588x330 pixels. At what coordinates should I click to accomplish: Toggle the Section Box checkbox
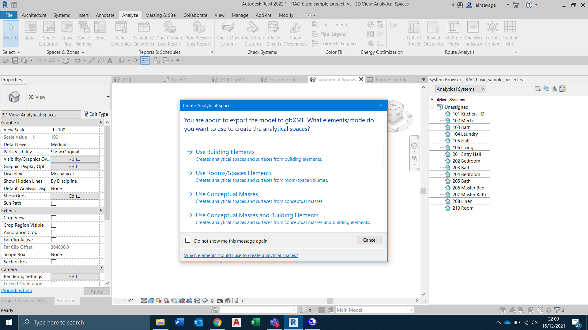click(54, 262)
